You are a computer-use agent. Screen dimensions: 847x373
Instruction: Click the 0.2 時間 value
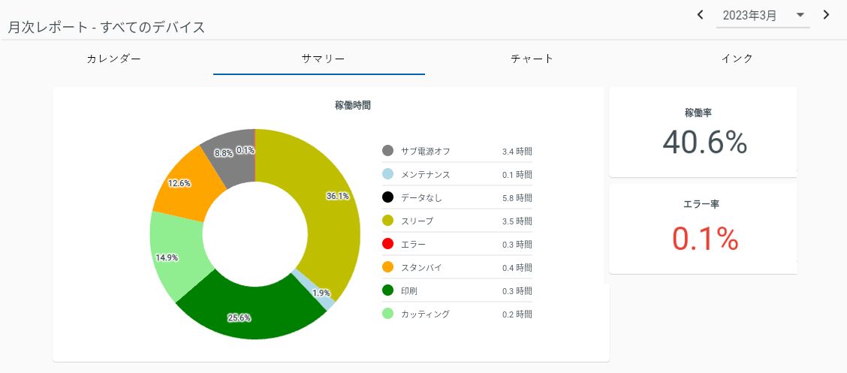517,314
